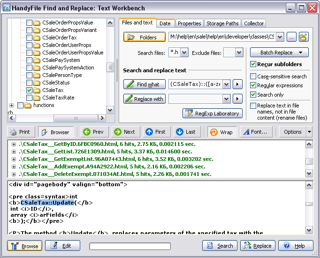
Task: Enable Case-sensitive search checkbox
Action: click(x=253, y=76)
